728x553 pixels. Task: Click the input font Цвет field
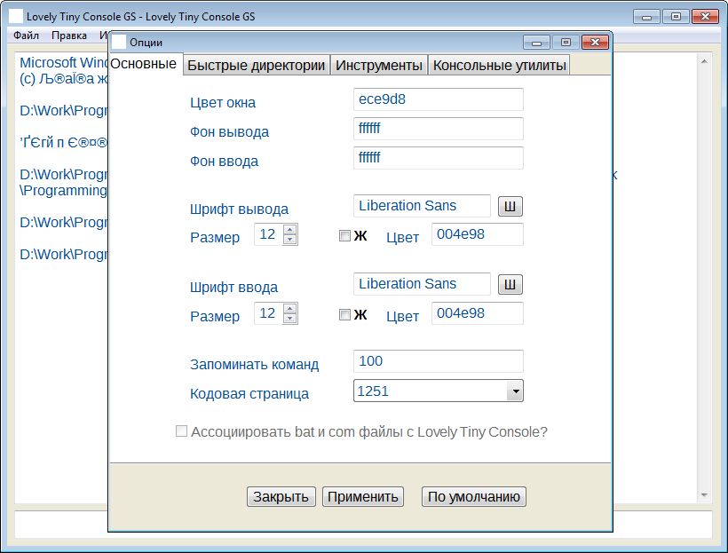point(478,313)
